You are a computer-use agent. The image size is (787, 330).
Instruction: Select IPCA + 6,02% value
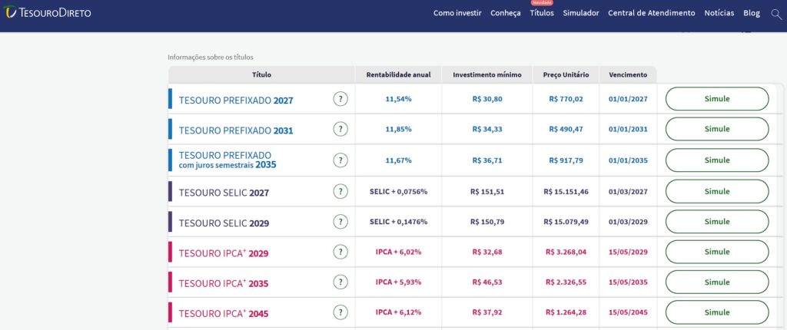coord(399,252)
